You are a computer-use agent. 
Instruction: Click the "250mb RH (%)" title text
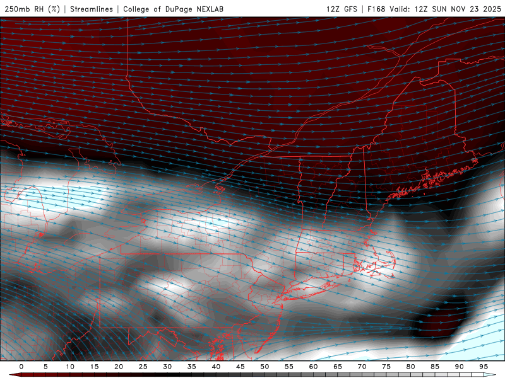pyautogui.click(x=32, y=9)
